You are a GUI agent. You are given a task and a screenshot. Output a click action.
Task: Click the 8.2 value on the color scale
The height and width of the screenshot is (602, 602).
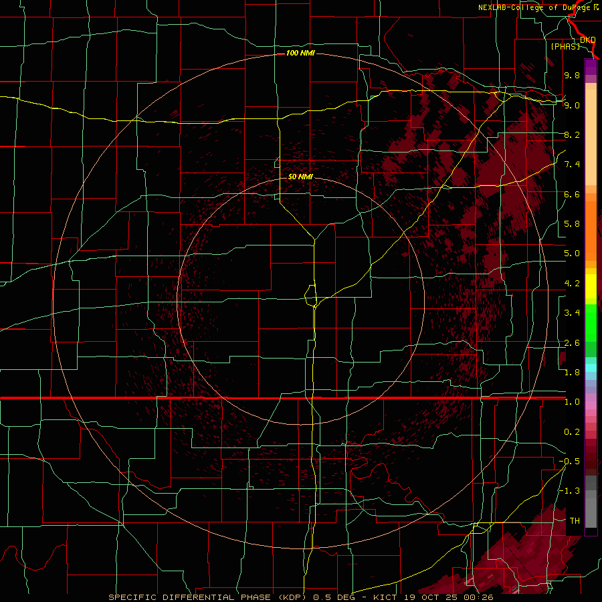point(572,134)
